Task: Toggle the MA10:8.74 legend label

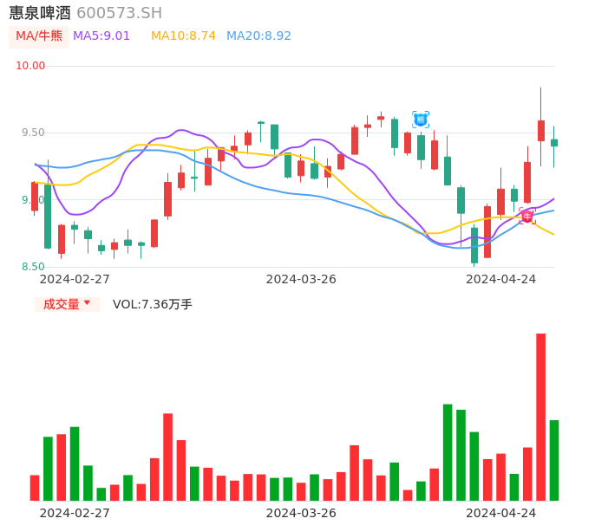Action: 183,36
